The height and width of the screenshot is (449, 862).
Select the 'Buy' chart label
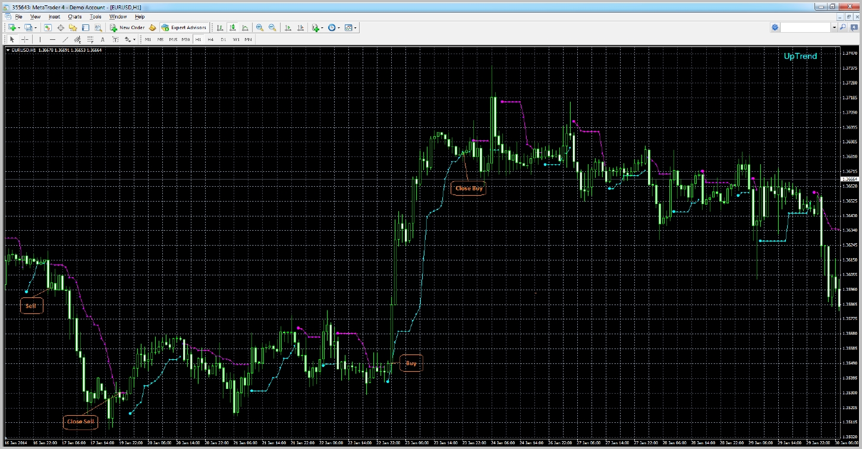(411, 363)
